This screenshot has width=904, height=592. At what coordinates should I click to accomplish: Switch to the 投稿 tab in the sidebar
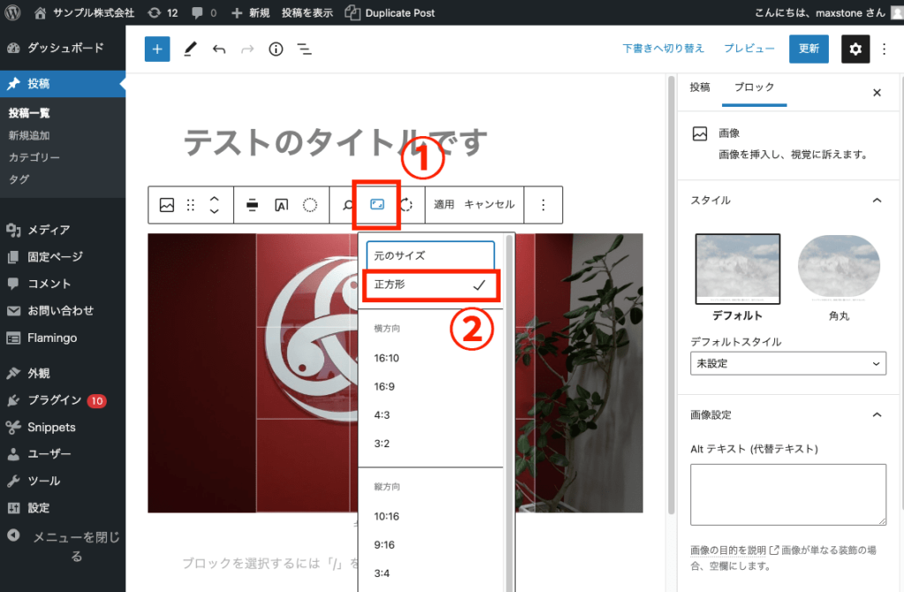coord(701,88)
